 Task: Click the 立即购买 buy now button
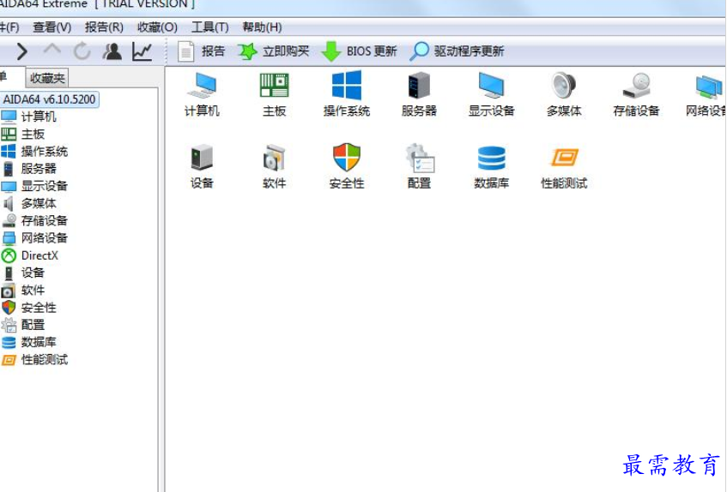tap(274, 51)
